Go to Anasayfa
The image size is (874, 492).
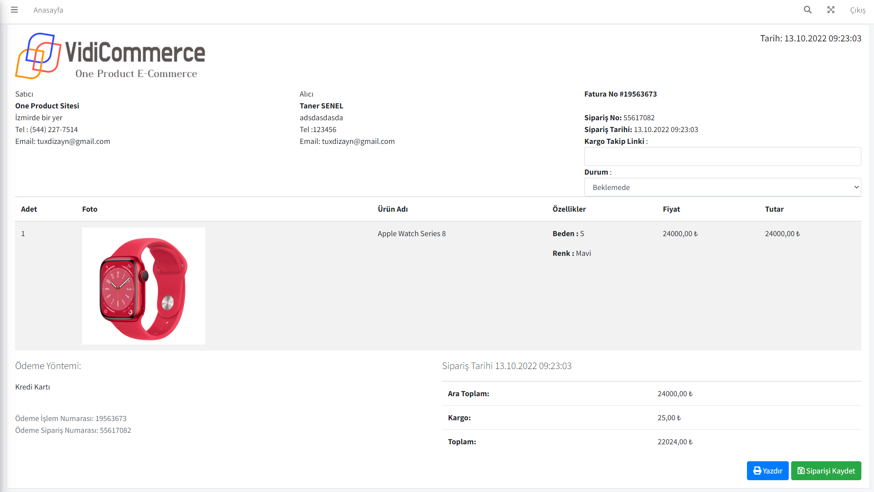[48, 10]
